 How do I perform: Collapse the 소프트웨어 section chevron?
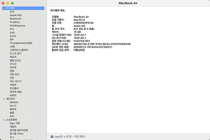4,120
